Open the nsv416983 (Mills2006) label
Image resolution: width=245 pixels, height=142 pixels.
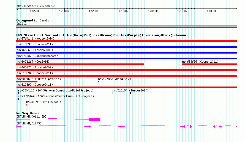(x=43, y=102)
